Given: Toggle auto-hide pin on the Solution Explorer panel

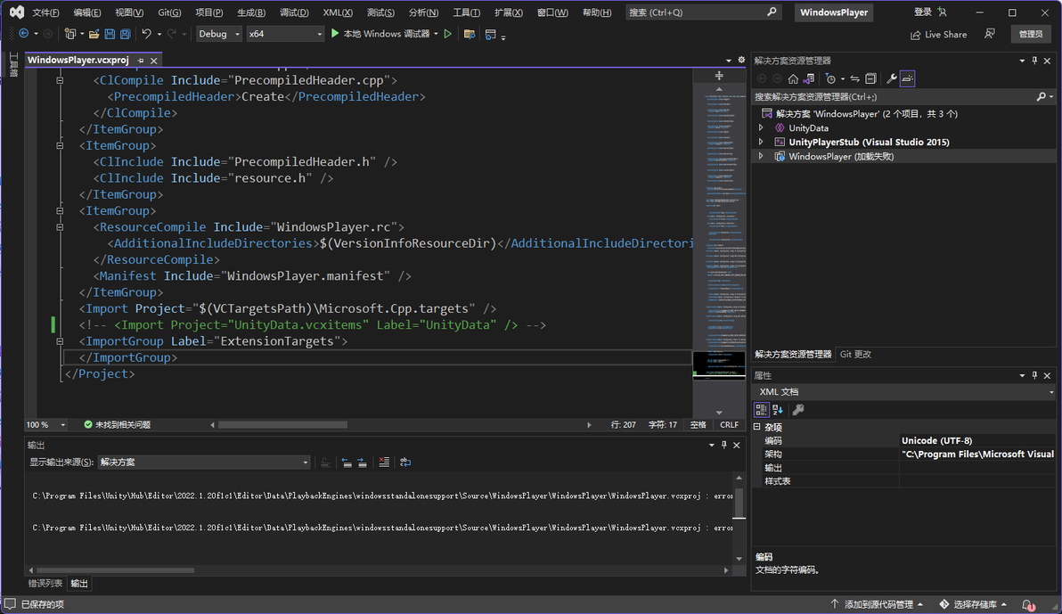Looking at the screenshot, I should point(1034,61).
